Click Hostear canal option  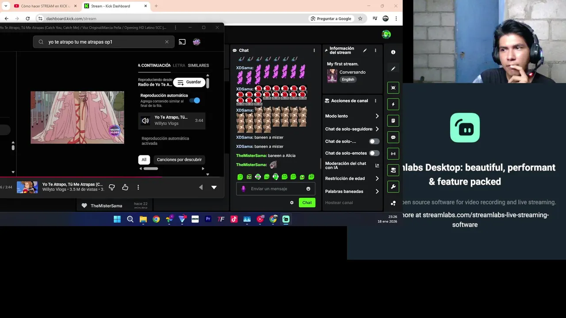click(339, 203)
